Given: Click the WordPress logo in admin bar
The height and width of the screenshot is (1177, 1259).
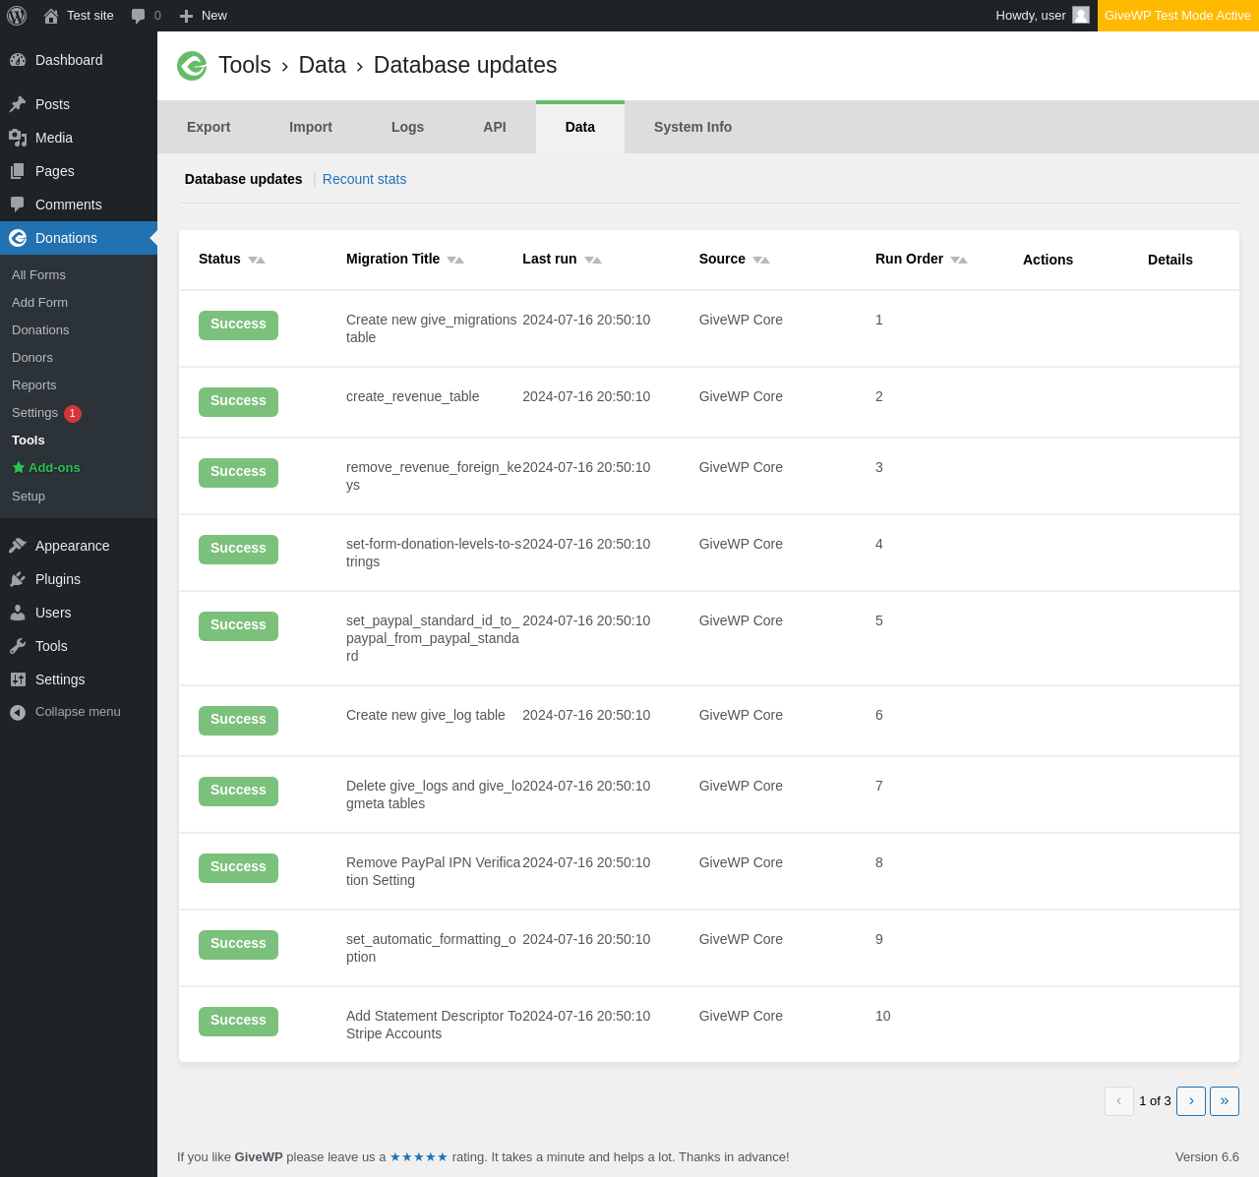Looking at the screenshot, I should [17, 16].
